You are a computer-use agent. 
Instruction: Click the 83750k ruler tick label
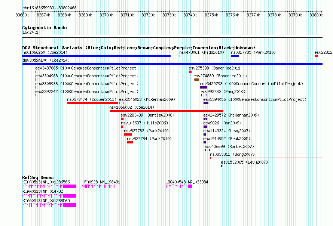(211, 15)
